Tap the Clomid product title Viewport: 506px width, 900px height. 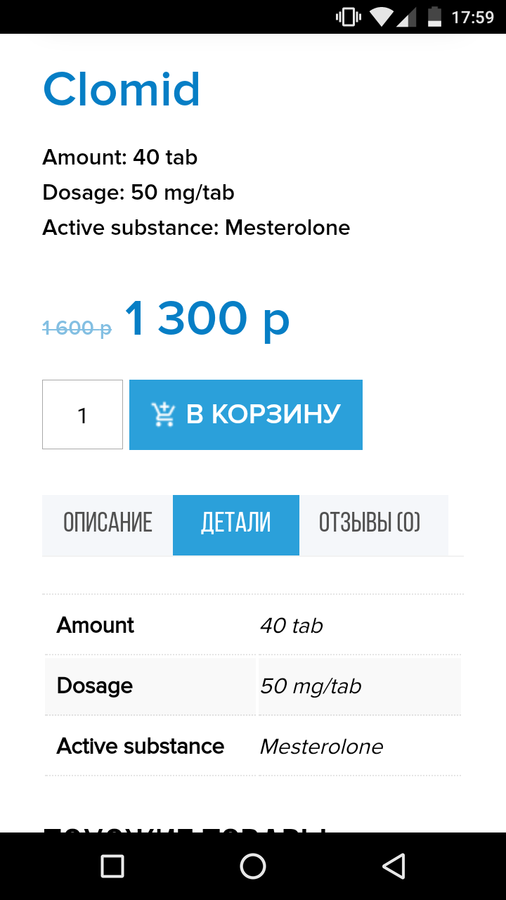coord(122,89)
